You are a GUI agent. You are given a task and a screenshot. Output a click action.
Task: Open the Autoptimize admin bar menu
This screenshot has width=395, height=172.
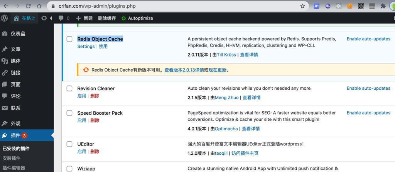[137, 18]
